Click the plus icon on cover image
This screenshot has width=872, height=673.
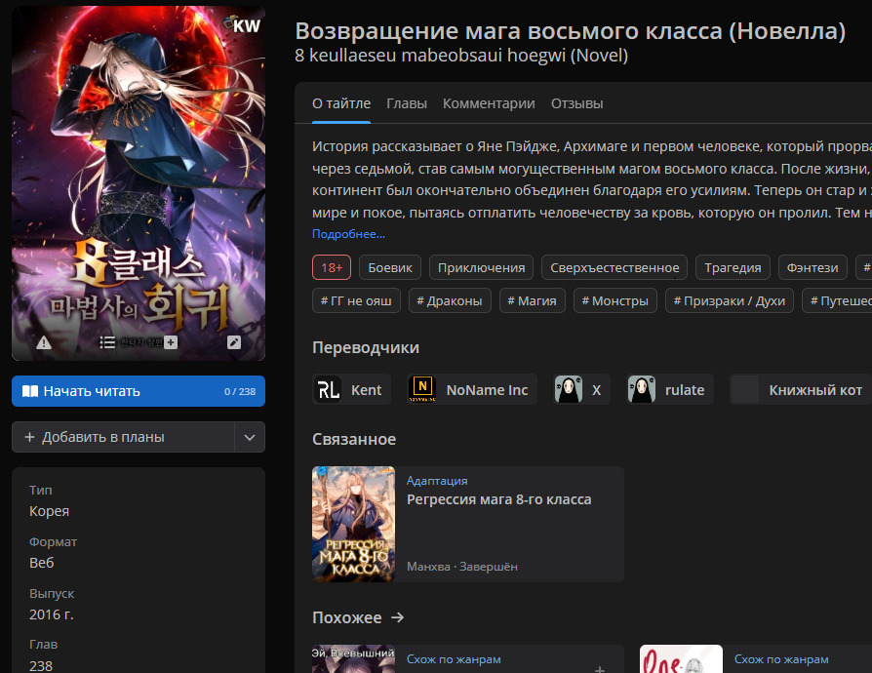171,342
